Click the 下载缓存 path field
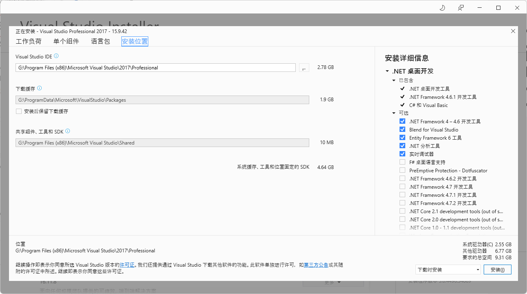 click(162, 100)
